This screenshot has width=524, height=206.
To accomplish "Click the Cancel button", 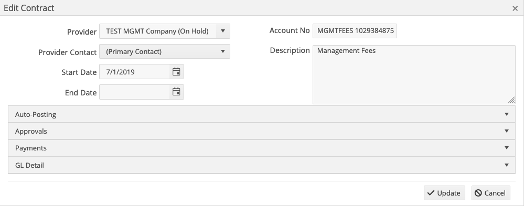I will click(490, 193).
